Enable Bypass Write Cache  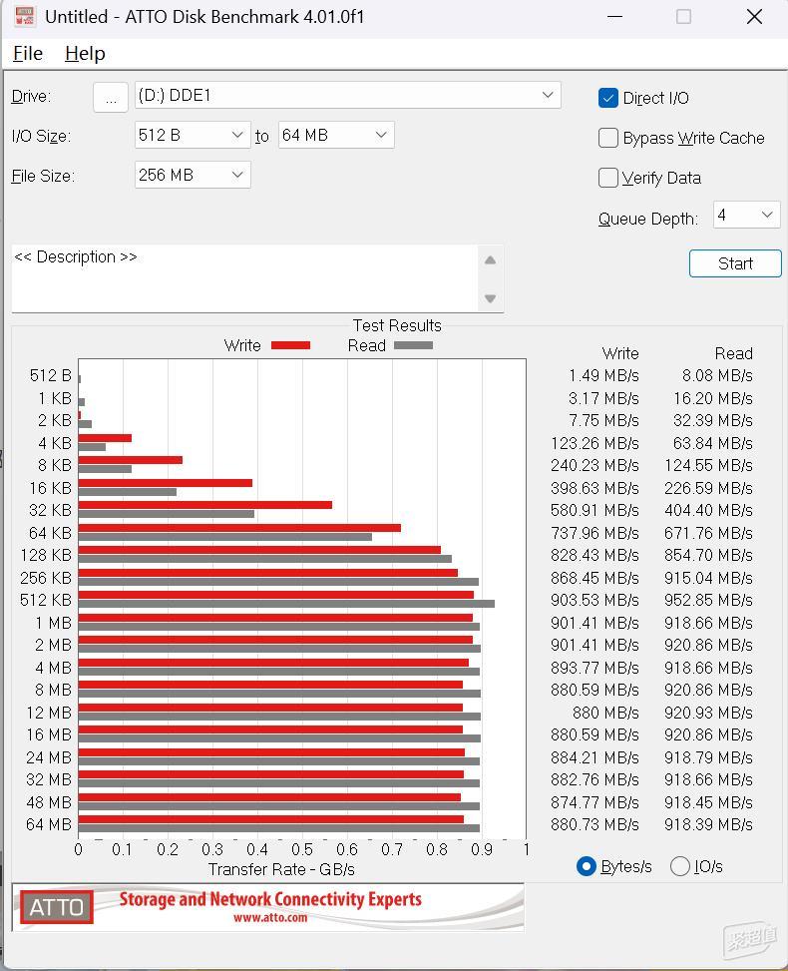607,138
